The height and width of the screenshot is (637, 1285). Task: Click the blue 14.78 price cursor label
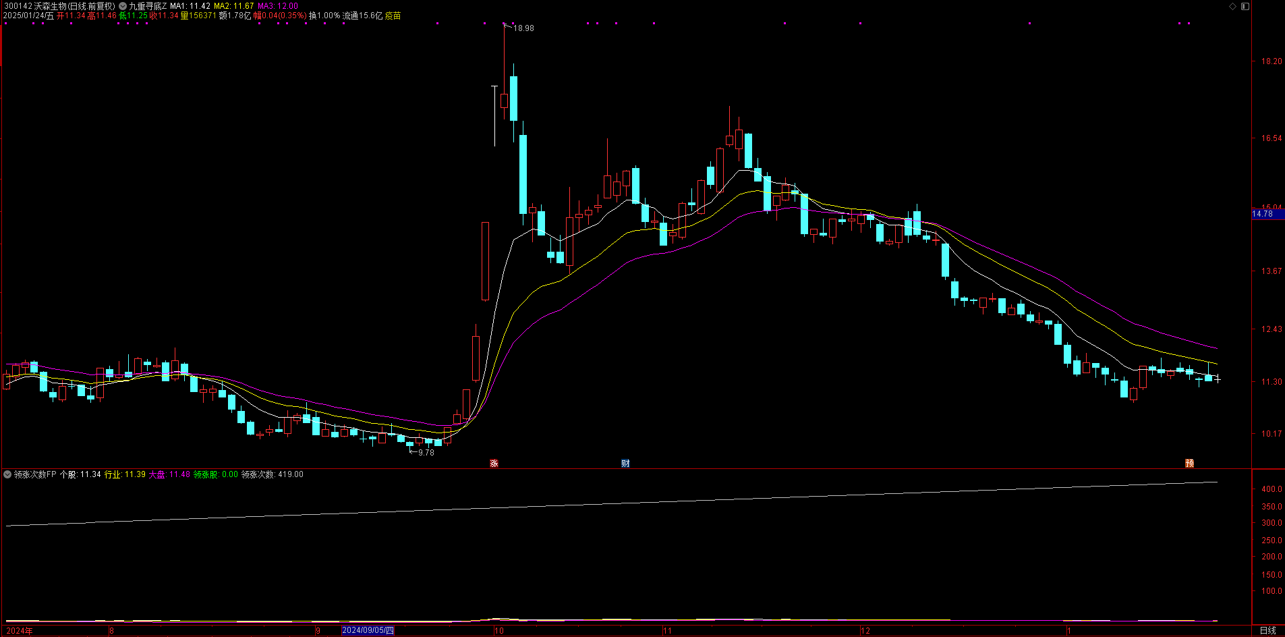(1268, 214)
